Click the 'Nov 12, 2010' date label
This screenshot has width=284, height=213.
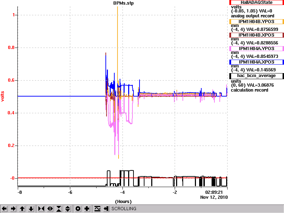tap(214, 197)
